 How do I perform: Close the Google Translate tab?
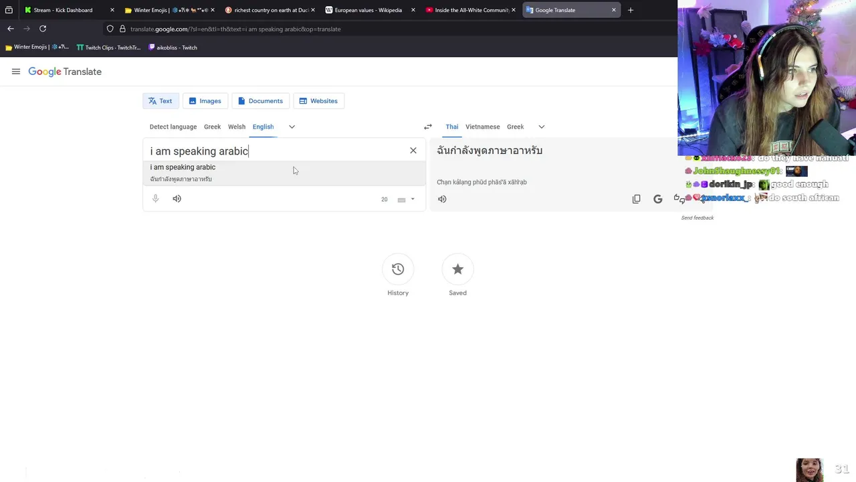tap(613, 10)
